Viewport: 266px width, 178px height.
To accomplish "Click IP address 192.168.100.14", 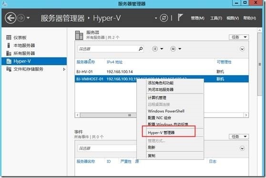I will point(120,72).
